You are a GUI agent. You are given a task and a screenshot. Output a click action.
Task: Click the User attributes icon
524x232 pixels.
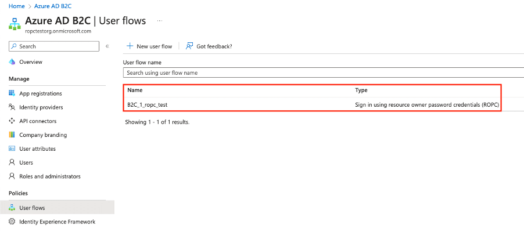12,148
